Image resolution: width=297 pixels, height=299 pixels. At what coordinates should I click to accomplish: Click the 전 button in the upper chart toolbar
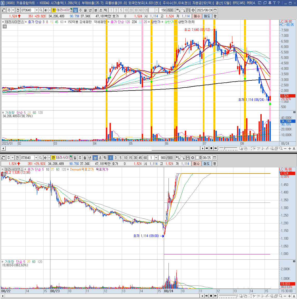pos(18,10)
